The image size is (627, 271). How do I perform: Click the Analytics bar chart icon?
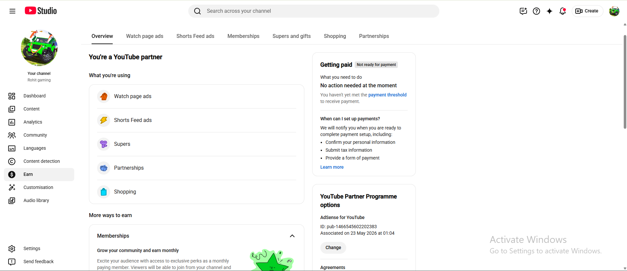12,122
